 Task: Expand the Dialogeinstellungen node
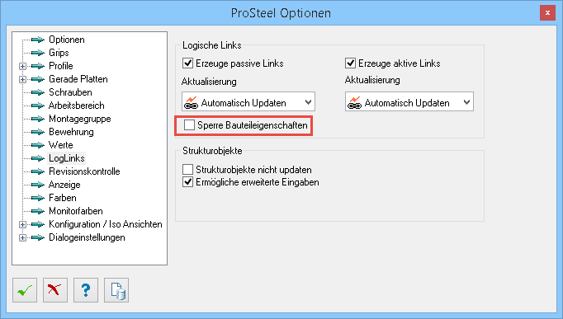pyautogui.click(x=22, y=238)
